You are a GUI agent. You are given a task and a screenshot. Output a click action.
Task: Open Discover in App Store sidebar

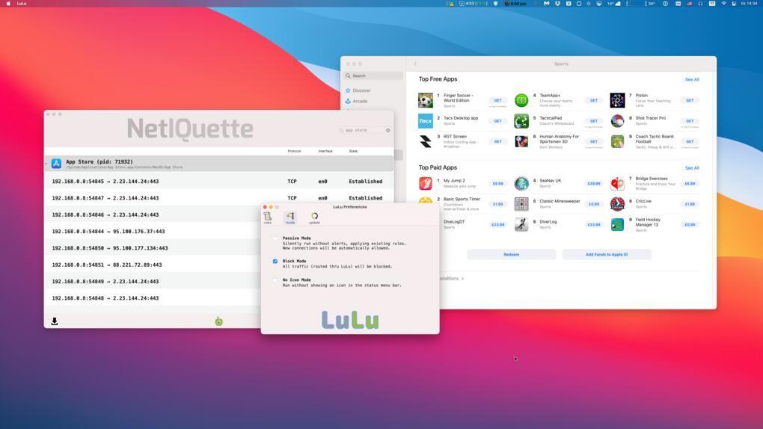click(x=358, y=90)
